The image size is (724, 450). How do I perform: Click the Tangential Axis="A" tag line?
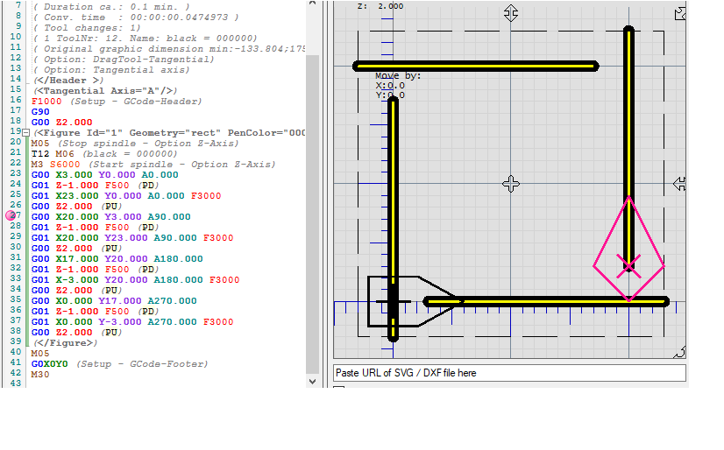pyautogui.click(x=105, y=91)
